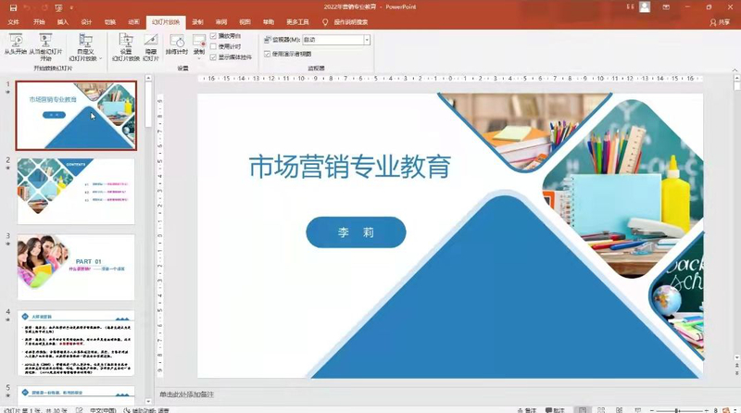741x413 pixels.
Task: Start slideshow from current slide (从当前幻灯片开始)
Action: pos(45,47)
